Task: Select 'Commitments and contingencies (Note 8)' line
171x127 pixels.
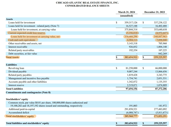Action: (x=28, y=93)
